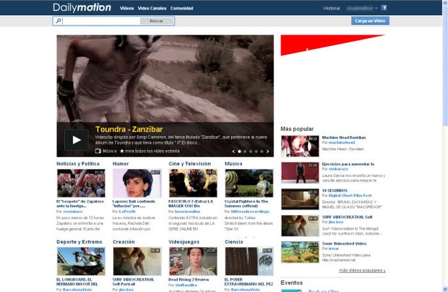
Task: Go to previous featured video arrow
Action: [x=233, y=151]
